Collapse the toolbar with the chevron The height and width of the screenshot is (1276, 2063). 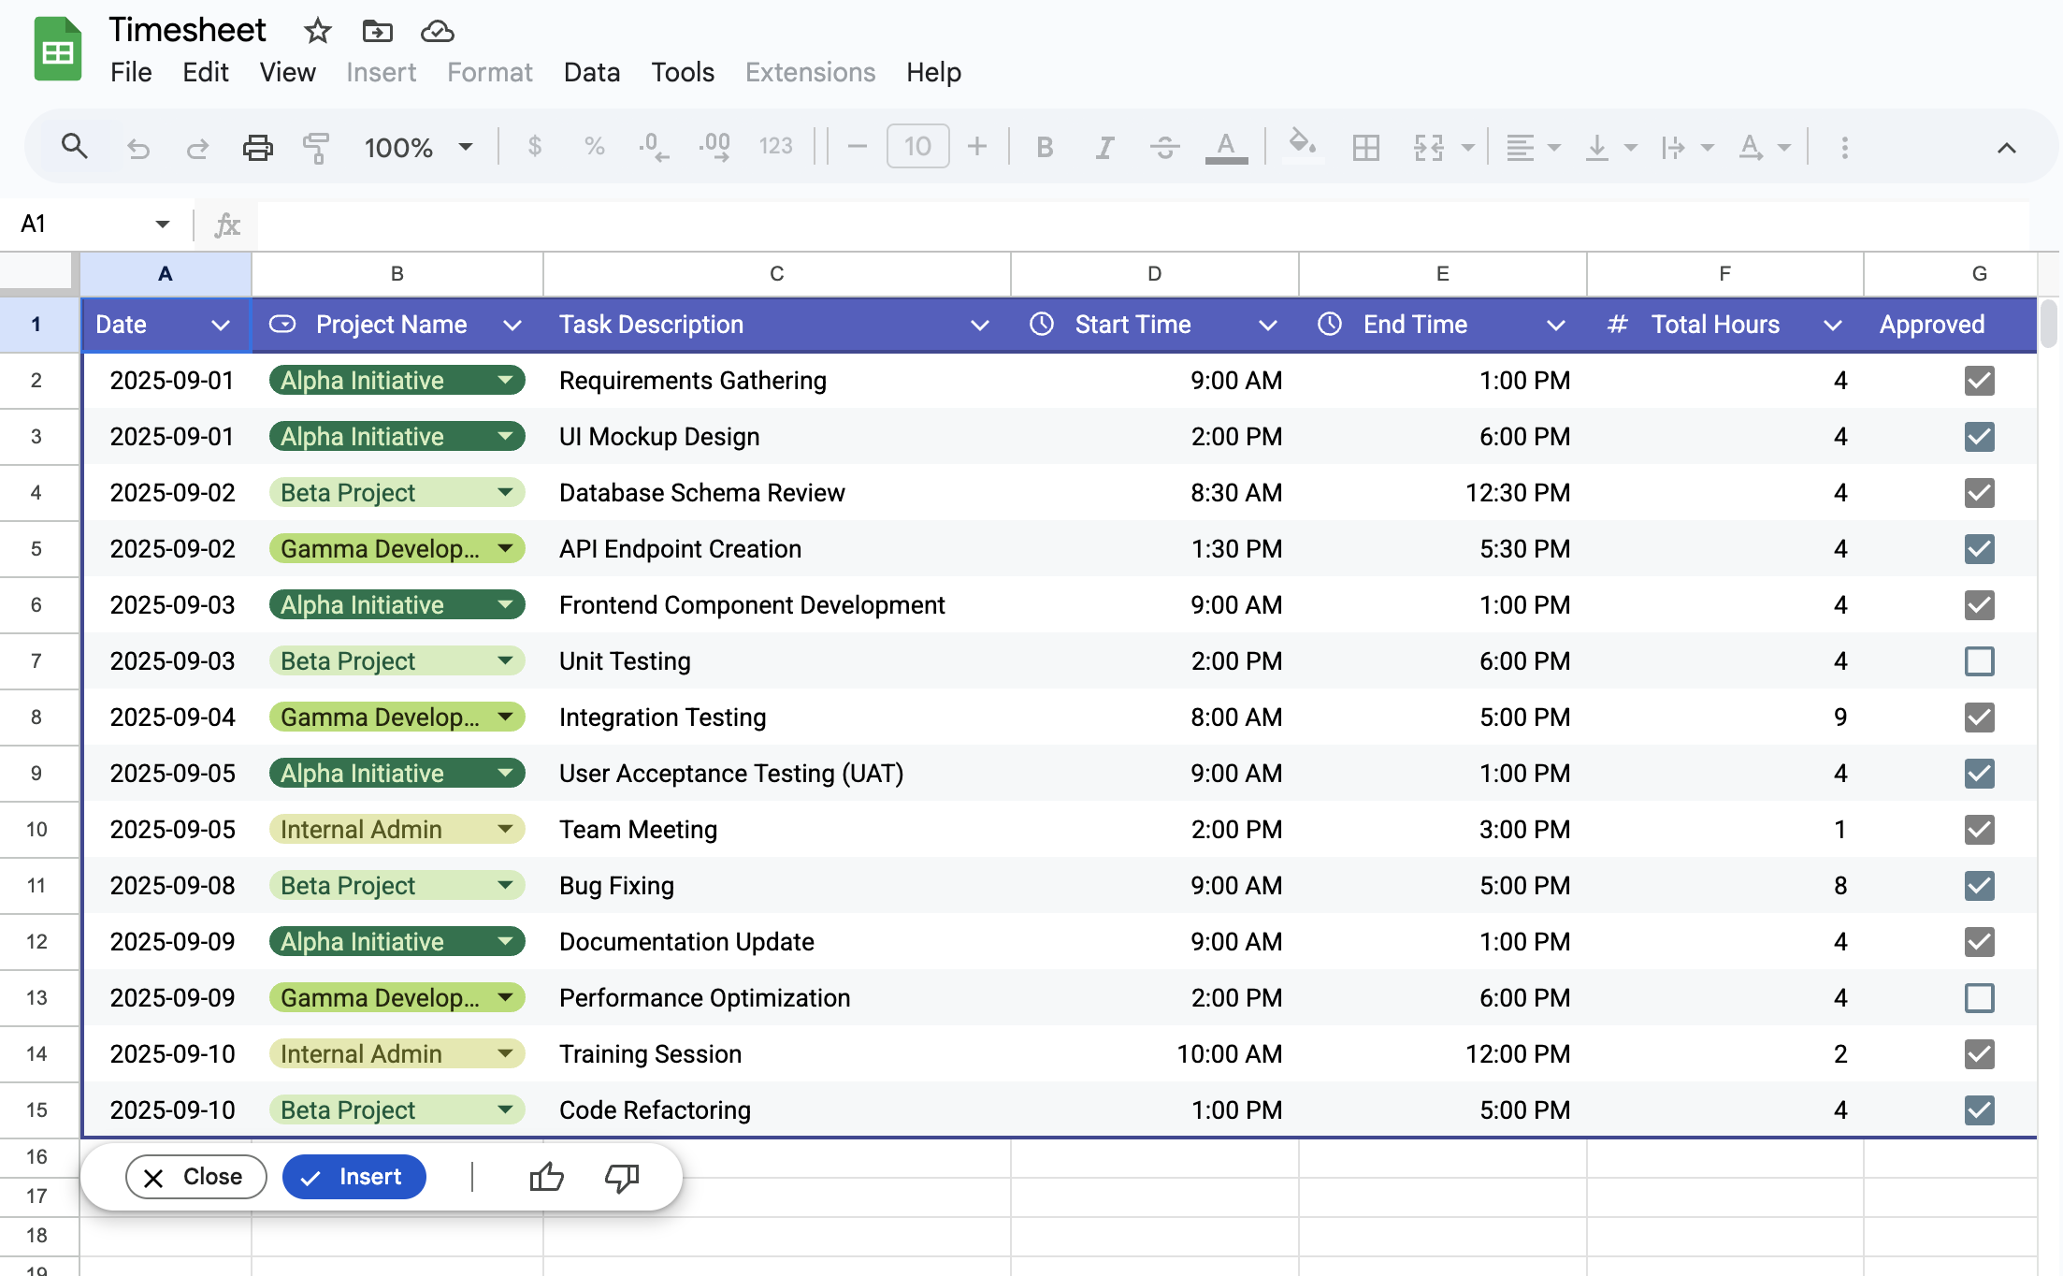pyautogui.click(x=2006, y=148)
